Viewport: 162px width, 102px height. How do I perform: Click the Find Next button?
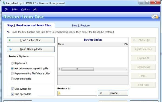click(x=143, y=85)
